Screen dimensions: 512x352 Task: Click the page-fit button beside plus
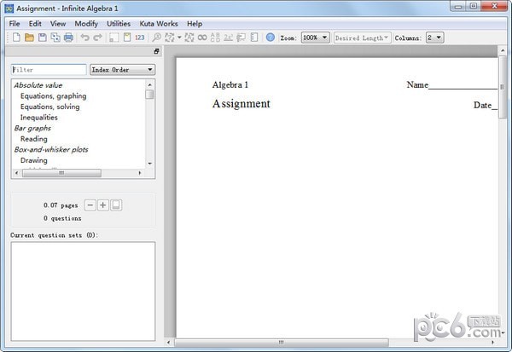116,205
